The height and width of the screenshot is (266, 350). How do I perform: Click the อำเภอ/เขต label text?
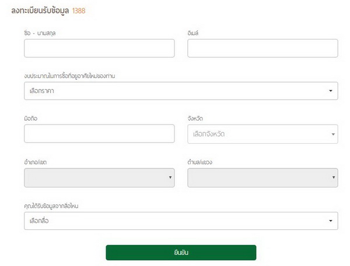[37, 161]
